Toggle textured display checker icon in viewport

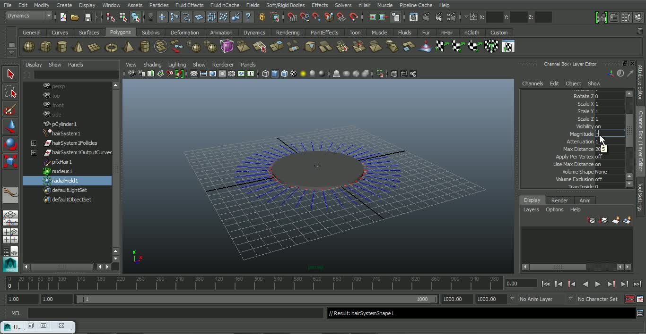pyautogui.click(x=294, y=74)
